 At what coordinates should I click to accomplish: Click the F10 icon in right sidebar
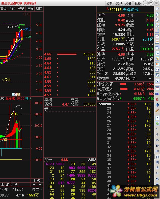point(157,53)
